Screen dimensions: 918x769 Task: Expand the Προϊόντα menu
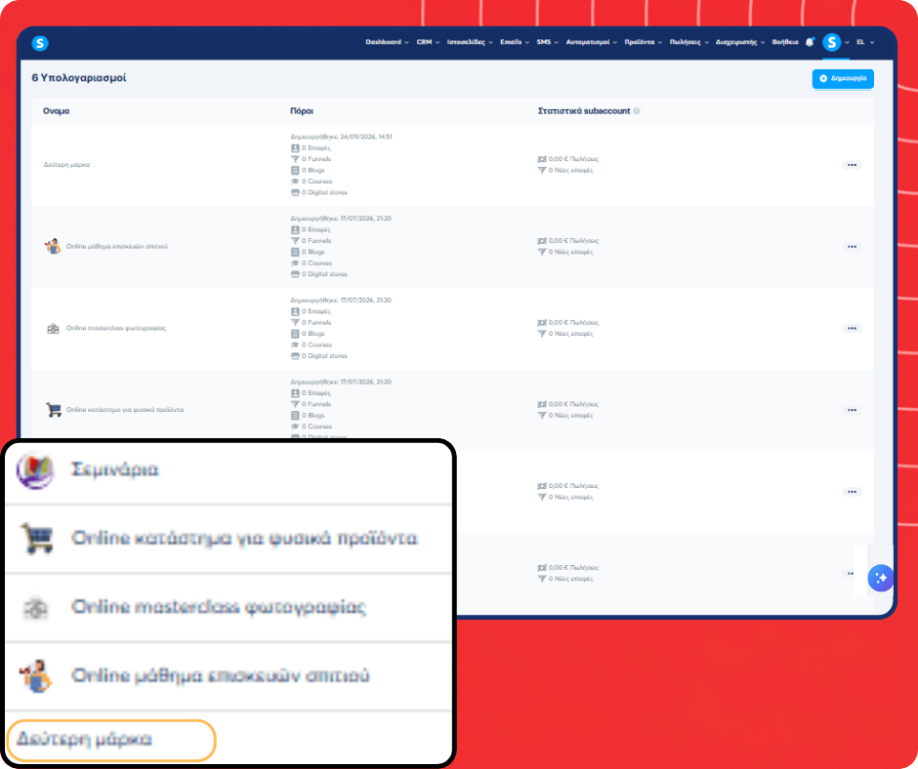point(644,42)
